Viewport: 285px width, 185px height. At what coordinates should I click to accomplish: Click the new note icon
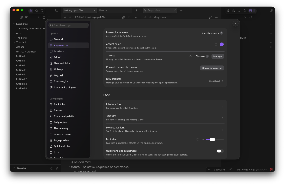(x=21, y=17)
